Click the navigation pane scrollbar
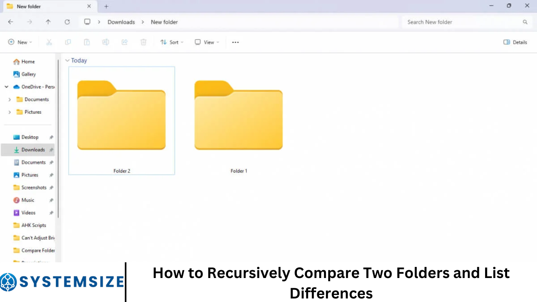This screenshot has width=537, height=302. click(x=59, y=140)
